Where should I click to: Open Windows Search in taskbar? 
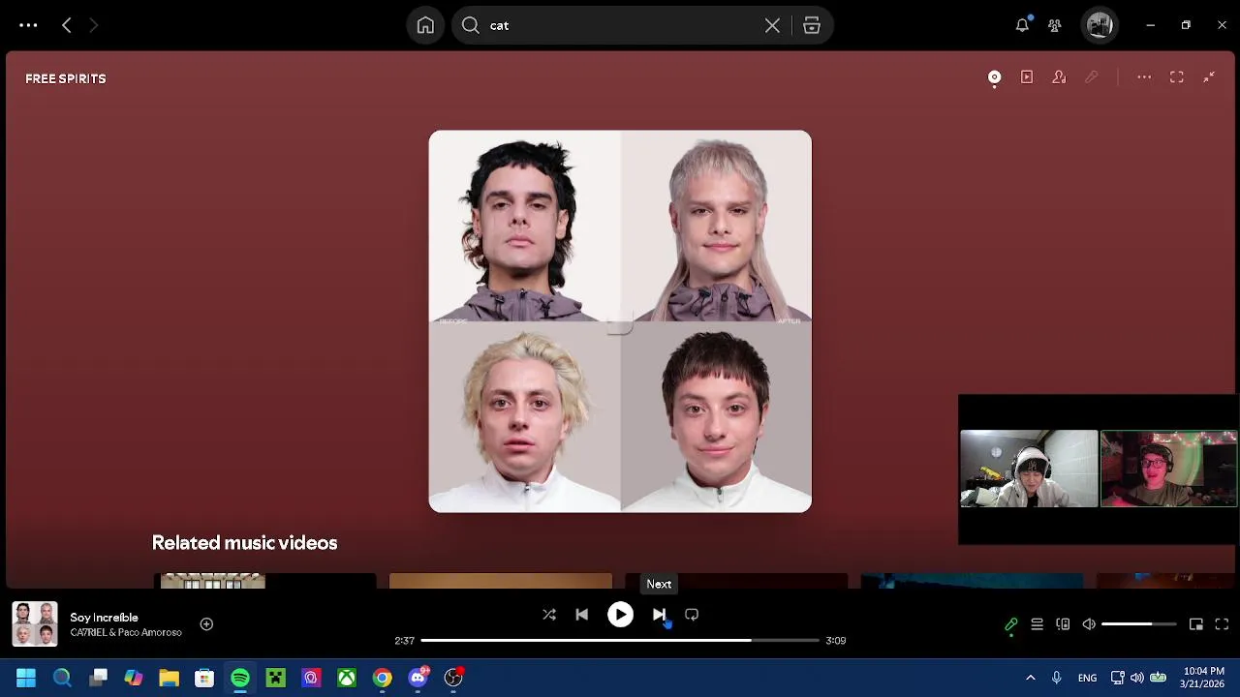[x=62, y=678]
